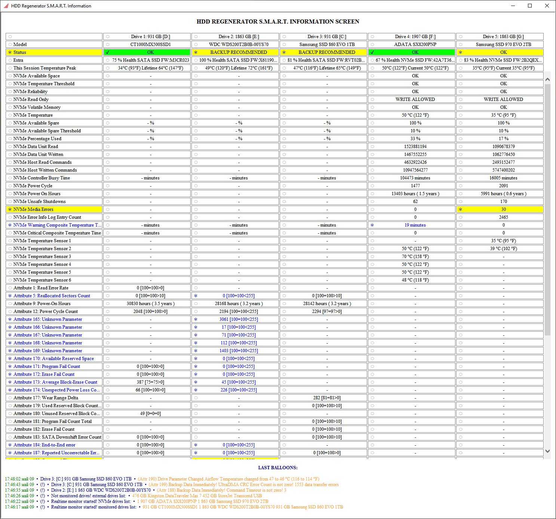Click the star beside Attribute 5 Reallocated Sectors Count

point(10,296)
